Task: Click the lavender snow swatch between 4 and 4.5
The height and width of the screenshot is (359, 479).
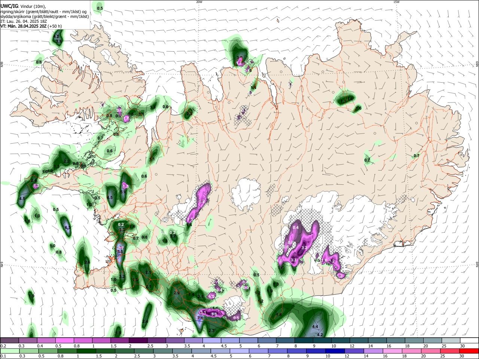Action: pyautogui.click(x=211, y=340)
